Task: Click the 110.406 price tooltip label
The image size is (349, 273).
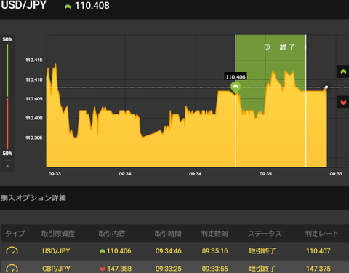Action: (x=236, y=77)
